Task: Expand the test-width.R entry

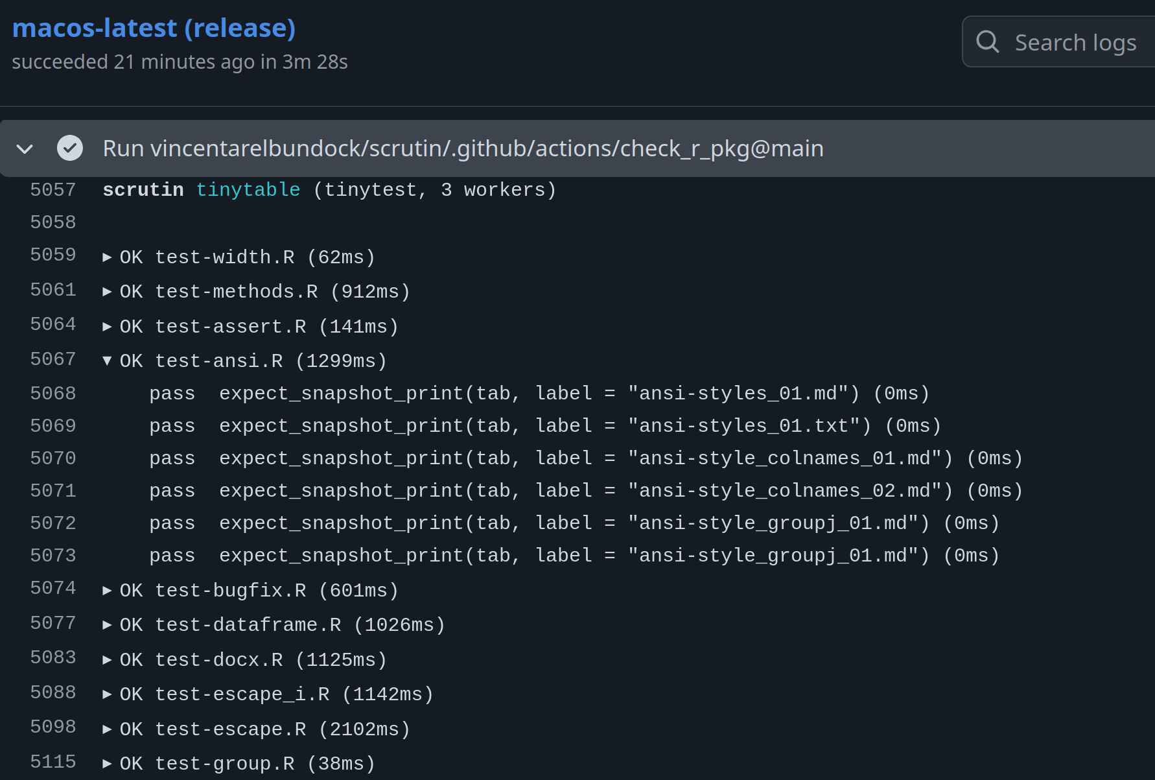Action: coord(108,256)
